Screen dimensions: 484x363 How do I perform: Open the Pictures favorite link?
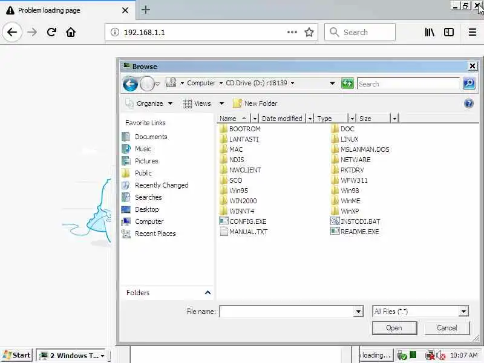[140, 161]
